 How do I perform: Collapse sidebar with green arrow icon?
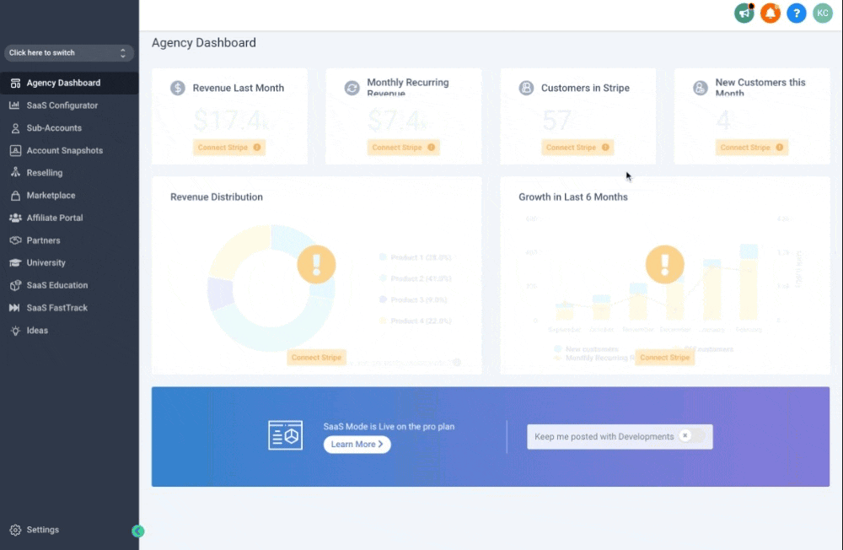pos(138,531)
